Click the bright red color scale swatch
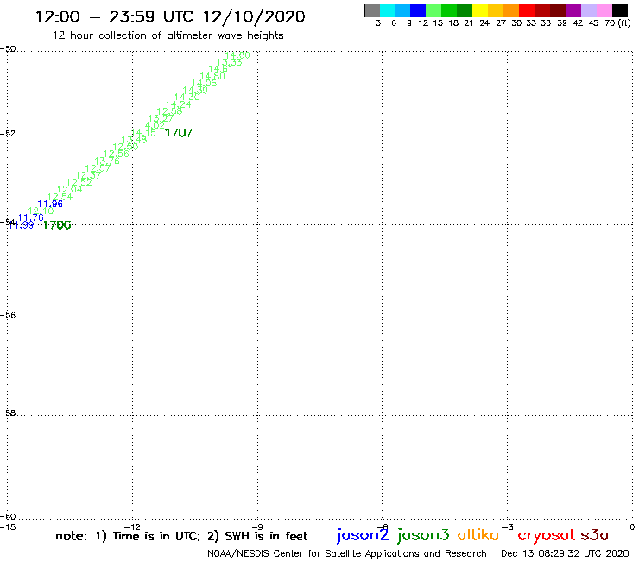 coord(527,10)
